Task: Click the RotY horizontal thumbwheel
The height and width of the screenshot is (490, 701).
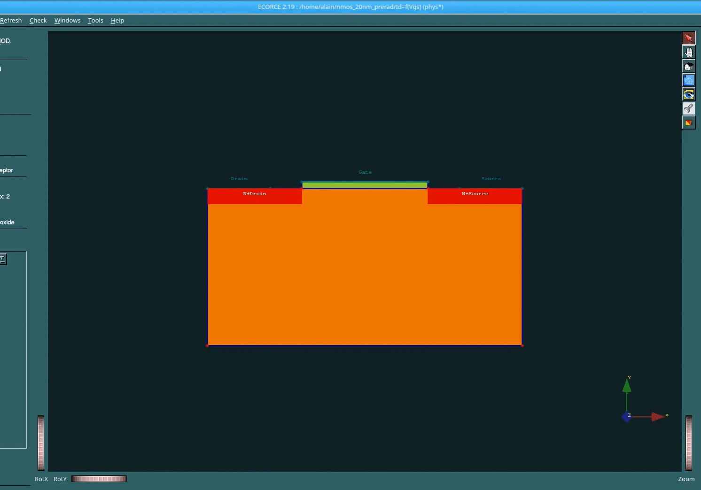Action: point(99,479)
